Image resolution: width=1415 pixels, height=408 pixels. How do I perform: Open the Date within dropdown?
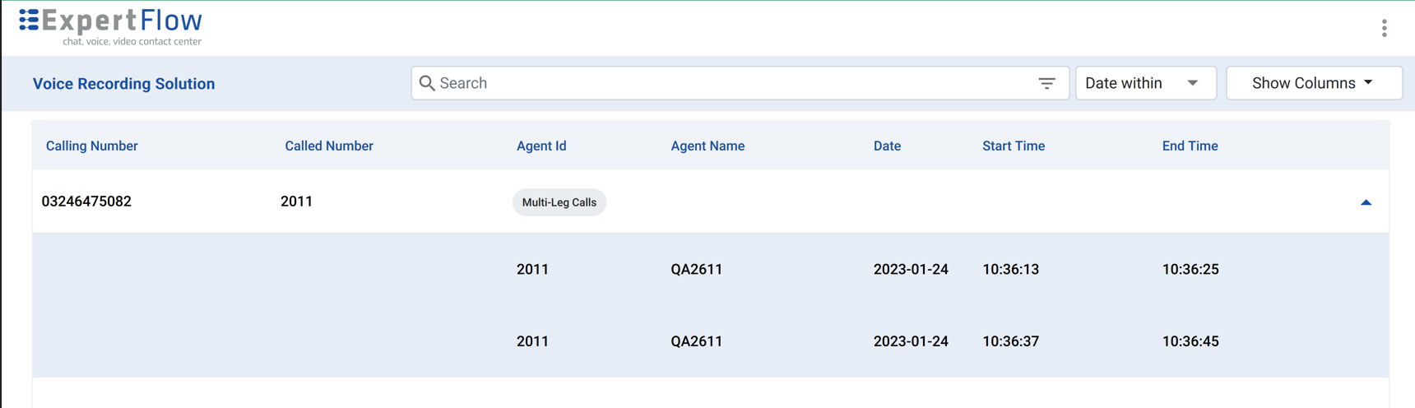click(1145, 83)
